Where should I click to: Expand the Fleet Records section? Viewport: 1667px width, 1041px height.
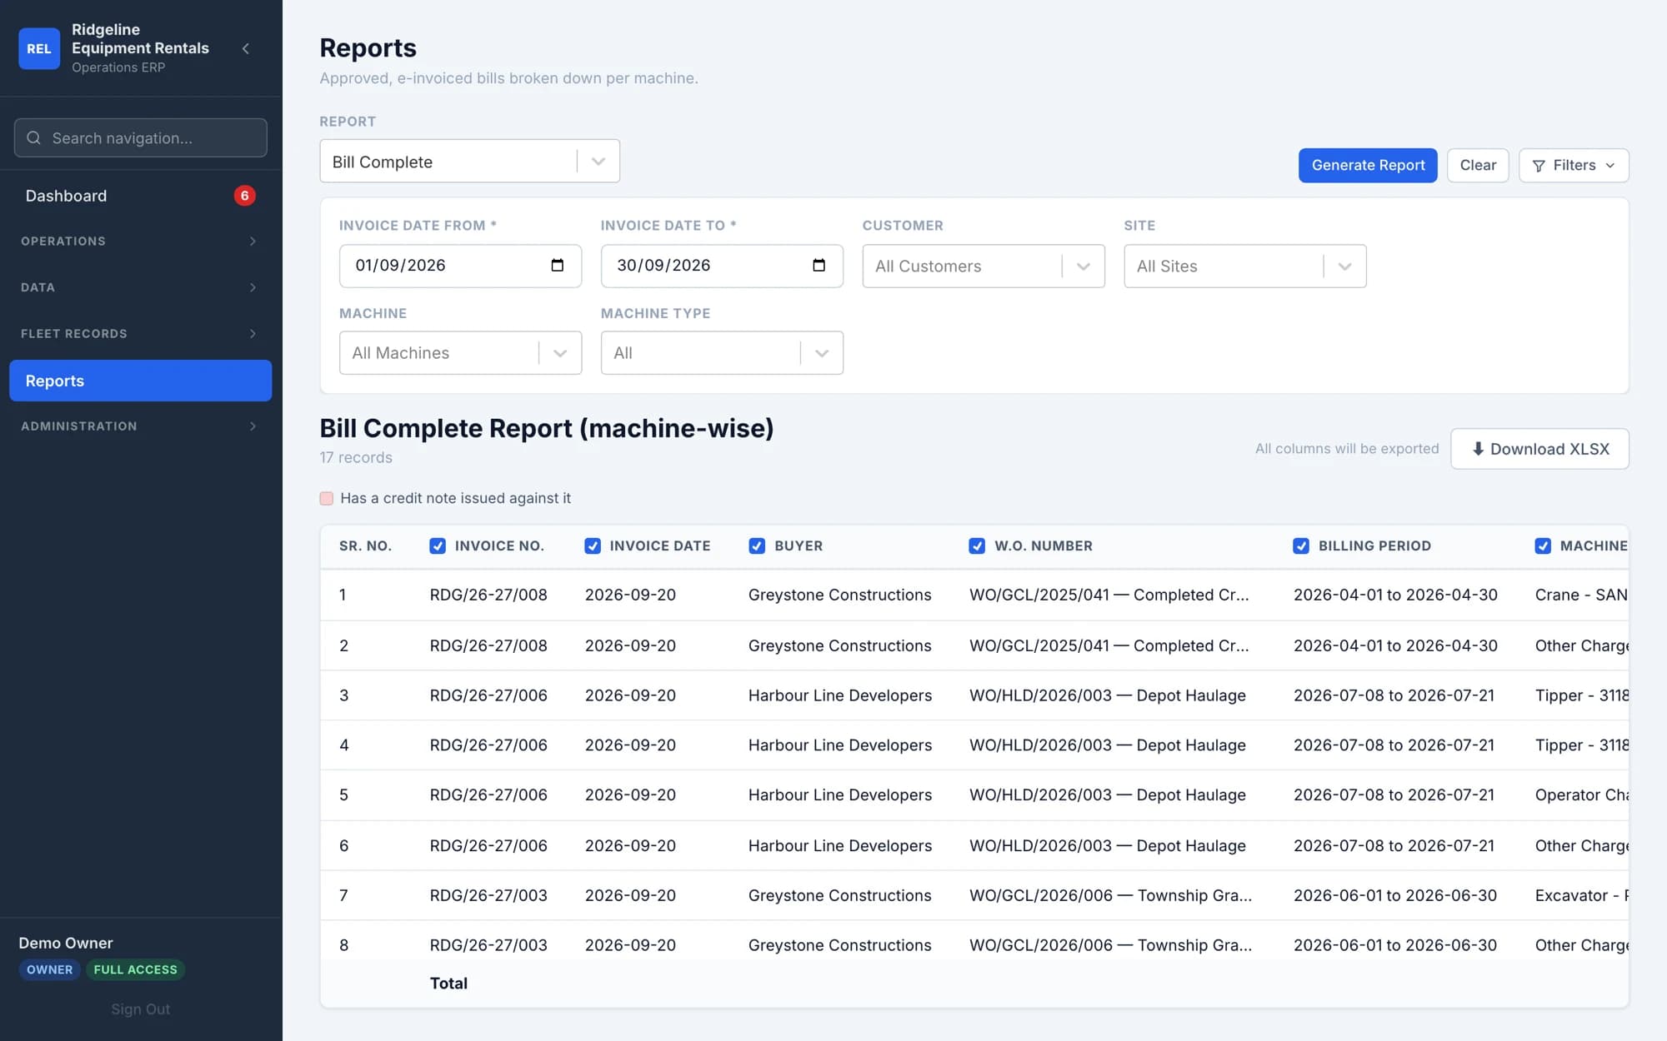point(140,334)
